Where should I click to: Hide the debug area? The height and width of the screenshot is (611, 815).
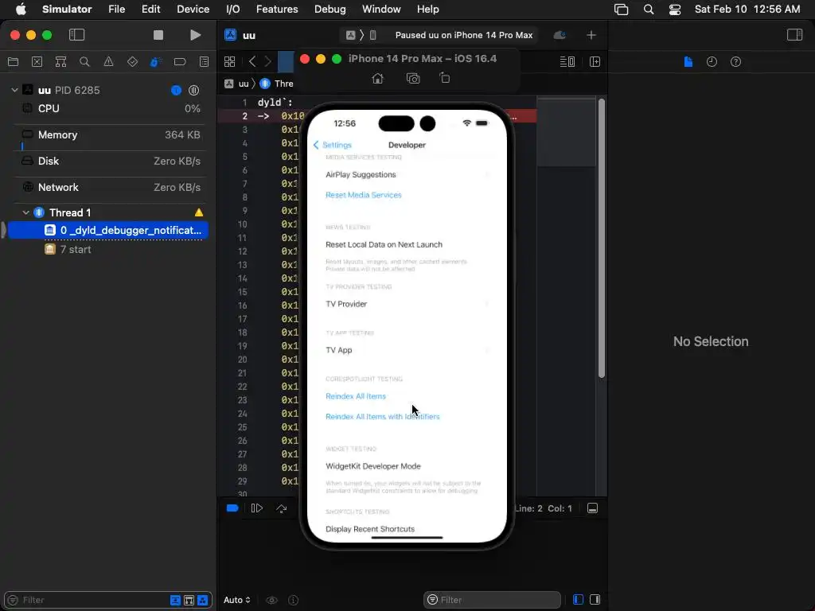(x=592, y=508)
